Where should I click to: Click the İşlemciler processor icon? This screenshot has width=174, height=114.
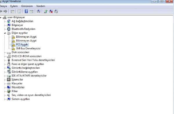[x=9, y=79]
